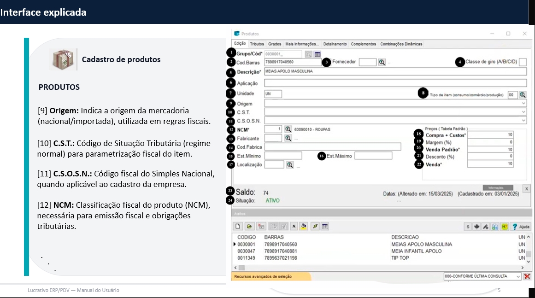535x298 pixels.
Task: Click the Ajuda help button
Action: 521,226
